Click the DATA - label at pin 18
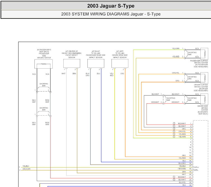211x187 pixels. pos(196,170)
